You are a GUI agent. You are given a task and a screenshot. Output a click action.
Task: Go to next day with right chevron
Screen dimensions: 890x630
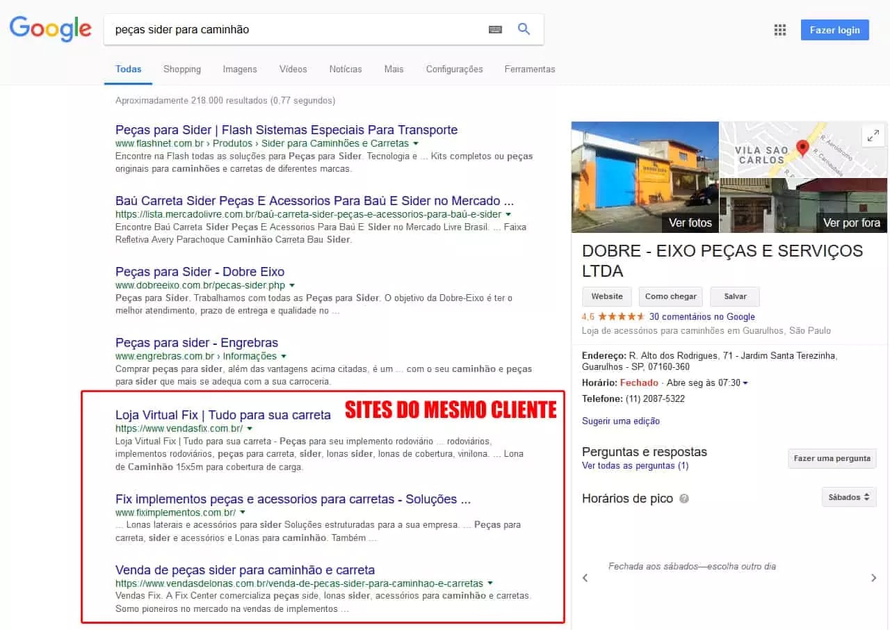click(874, 578)
